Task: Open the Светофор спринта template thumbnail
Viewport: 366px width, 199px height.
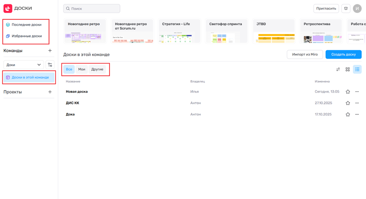Action: (x=225, y=31)
